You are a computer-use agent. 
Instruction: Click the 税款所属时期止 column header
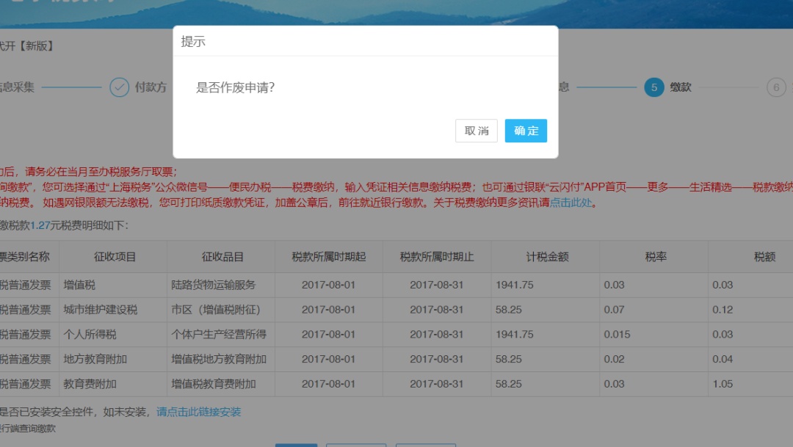[436, 257]
